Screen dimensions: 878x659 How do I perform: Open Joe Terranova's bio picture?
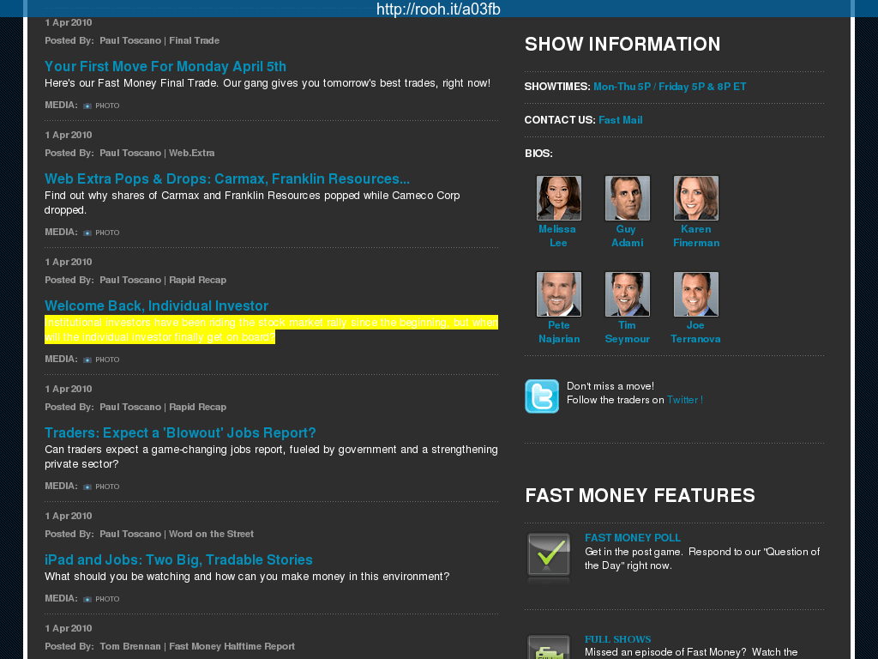pyautogui.click(x=695, y=294)
